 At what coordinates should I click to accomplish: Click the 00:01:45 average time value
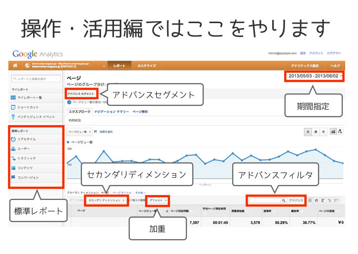(220, 222)
